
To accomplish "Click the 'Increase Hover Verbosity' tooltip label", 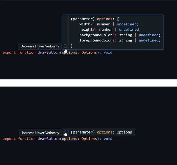I will click(x=40, y=133).
